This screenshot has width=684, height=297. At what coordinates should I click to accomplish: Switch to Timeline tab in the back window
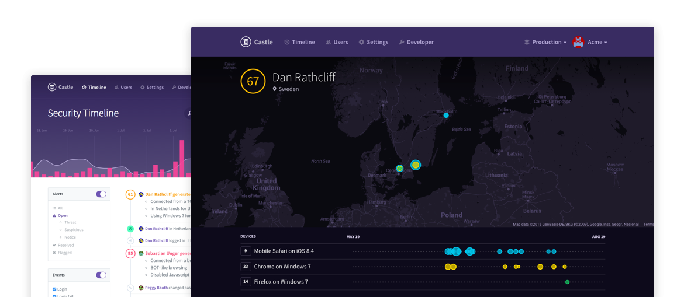pyautogui.click(x=94, y=87)
